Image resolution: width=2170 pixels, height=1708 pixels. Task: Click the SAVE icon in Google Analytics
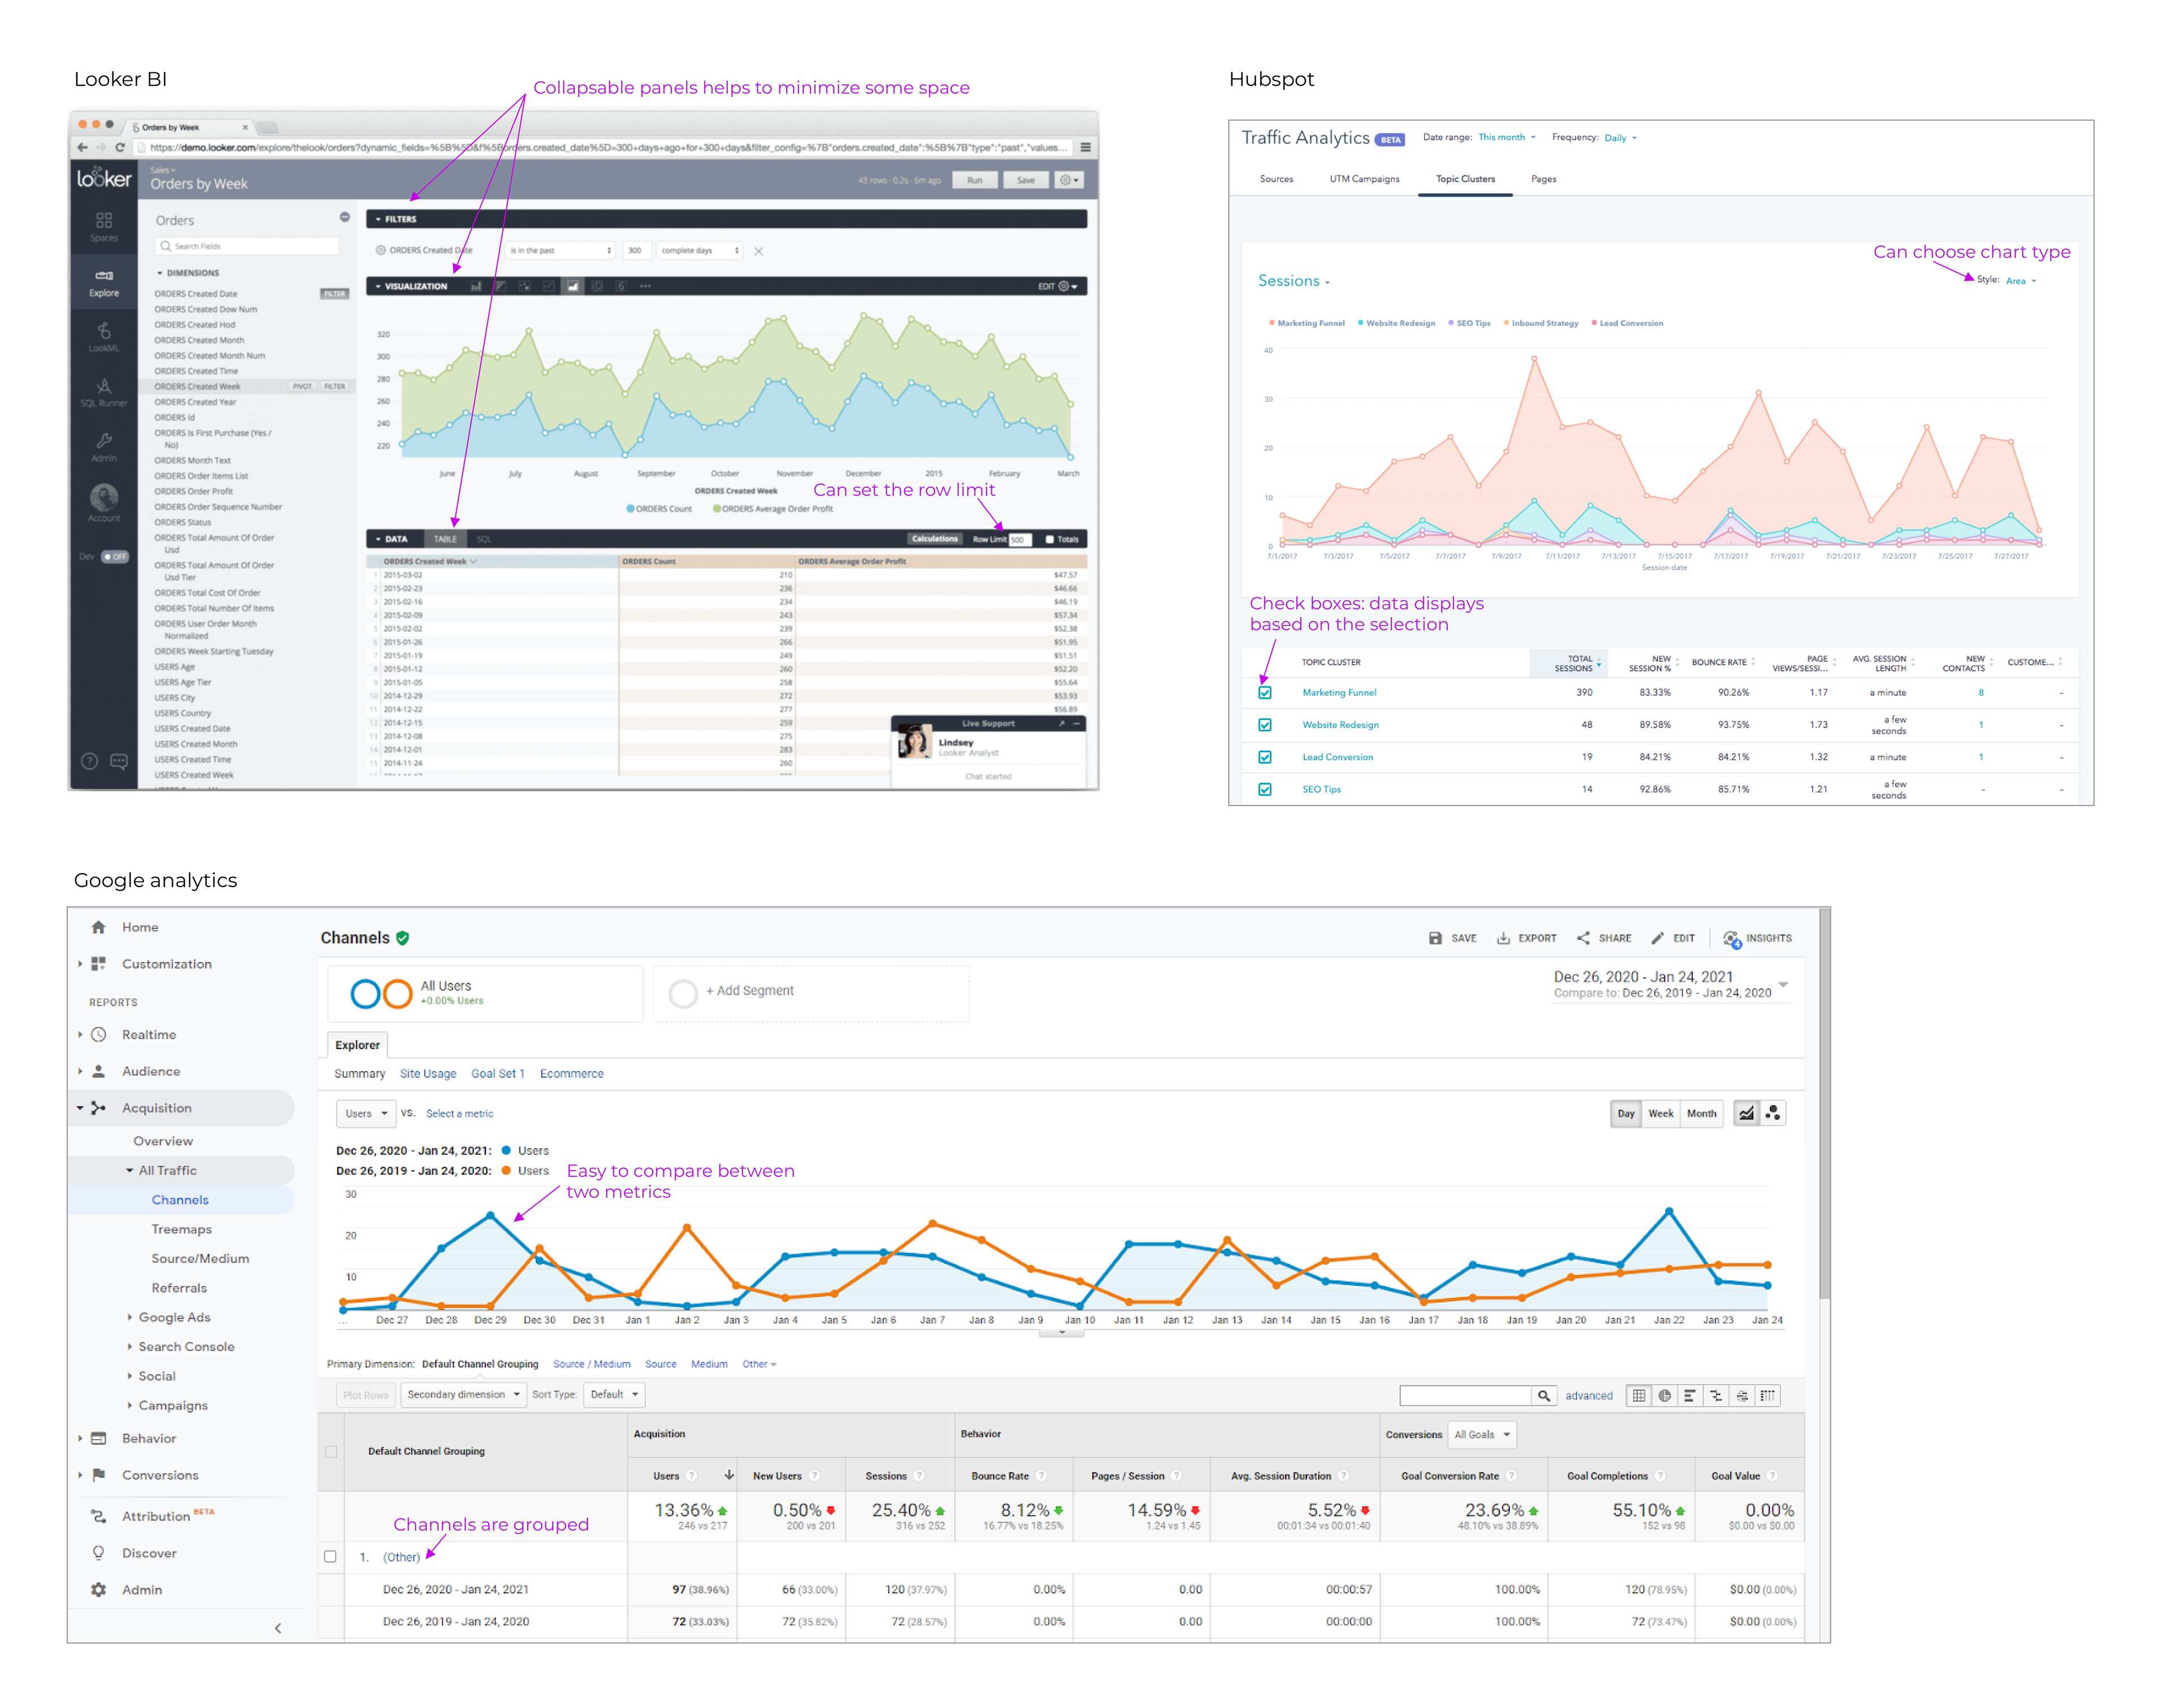(x=1435, y=938)
